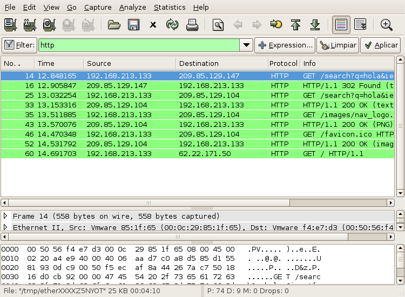The image size is (405, 297).
Task: Click packet list scroll down arrow
Action: (x=400, y=193)
